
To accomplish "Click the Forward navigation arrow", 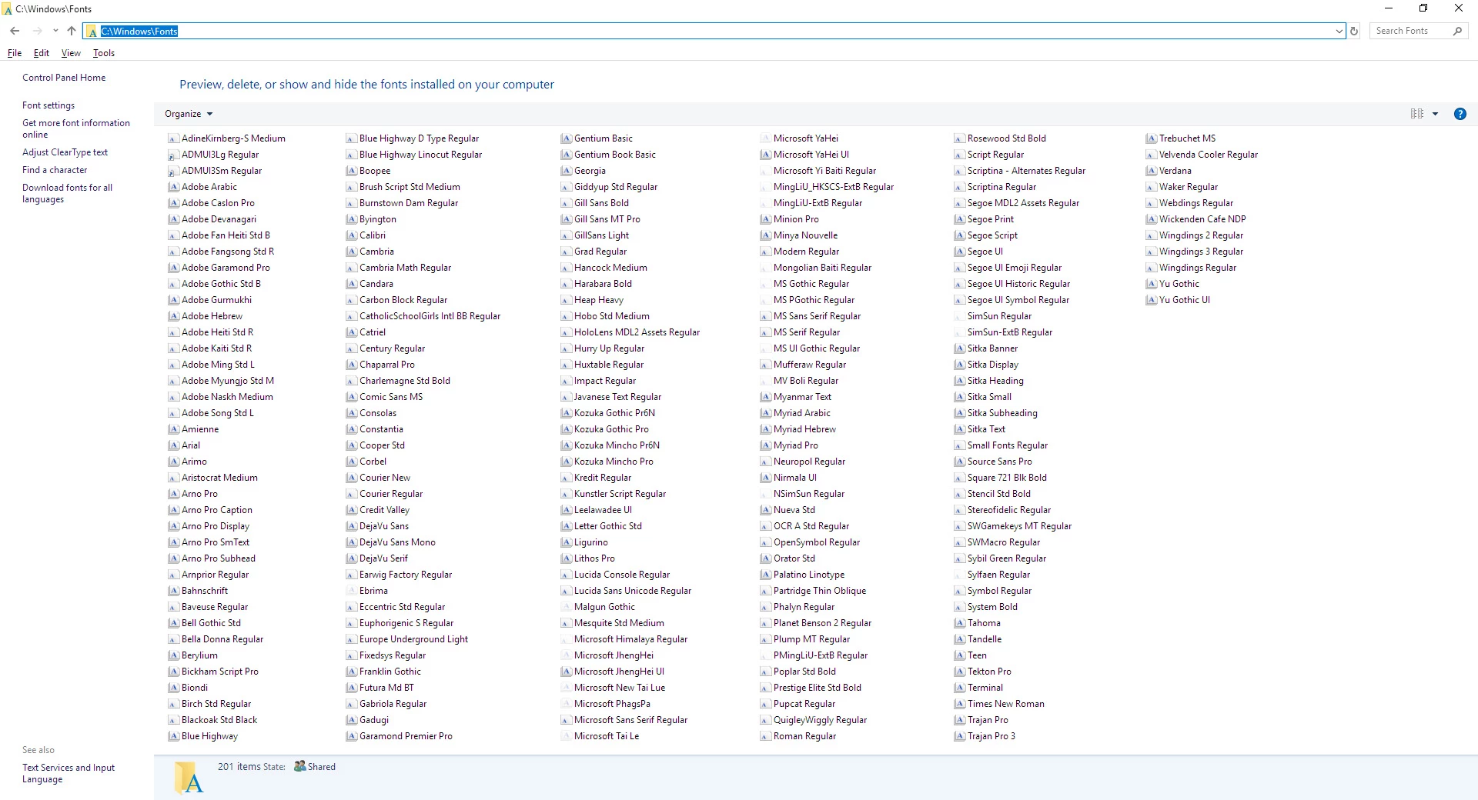I will click(x=37, y=31).
